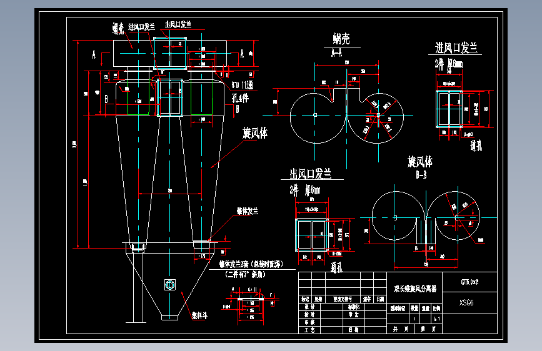The image size is (542, 351).
Task: Click the 通孔 label of the 进风口发兰 detail
Action: click(x=476, y=146)
